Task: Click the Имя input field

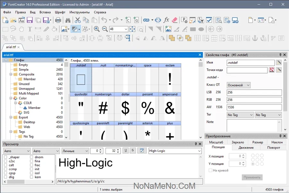Action: [x=250, y=63]
